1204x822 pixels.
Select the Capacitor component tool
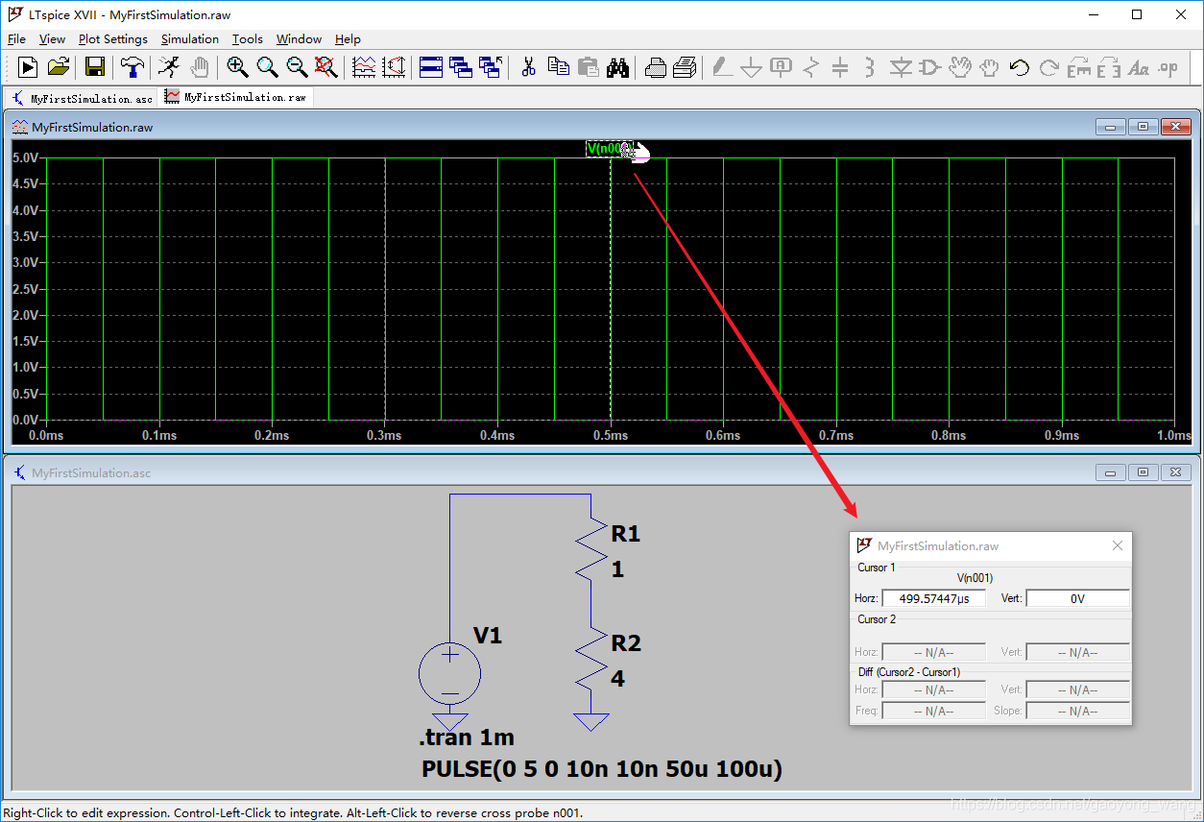[x=840, y=67]
